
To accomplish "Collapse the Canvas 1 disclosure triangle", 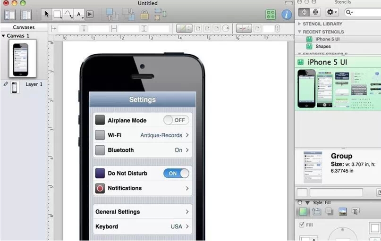I will click(3, 36).
